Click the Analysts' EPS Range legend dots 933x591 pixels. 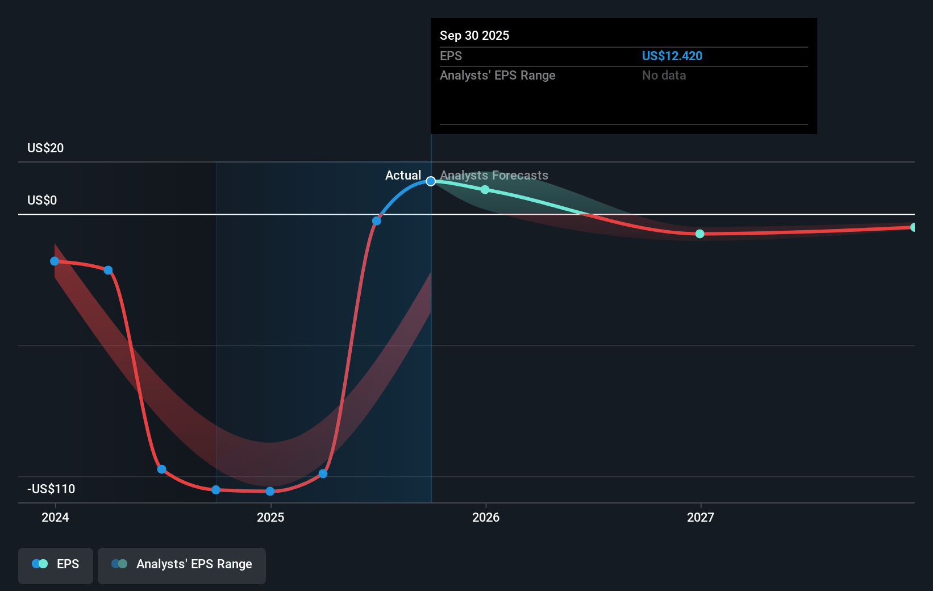[119, 564]
